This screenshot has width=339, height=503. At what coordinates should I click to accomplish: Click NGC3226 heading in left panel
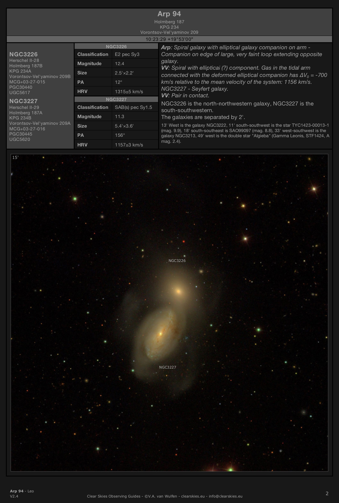pos(23,54)
